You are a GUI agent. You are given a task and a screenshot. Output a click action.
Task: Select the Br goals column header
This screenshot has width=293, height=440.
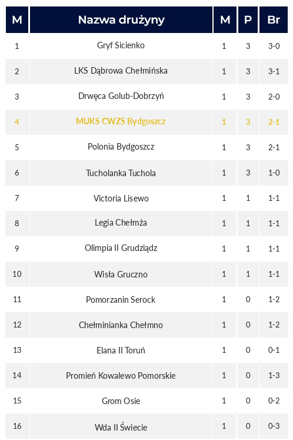coord(274,20)
